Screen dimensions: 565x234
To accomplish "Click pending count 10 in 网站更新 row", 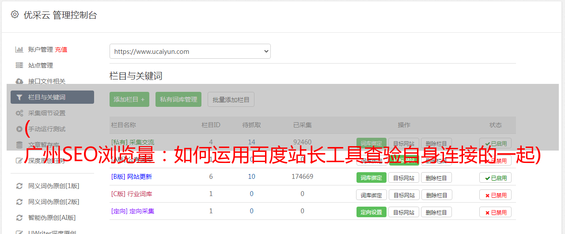I will [x=252, y=177].
